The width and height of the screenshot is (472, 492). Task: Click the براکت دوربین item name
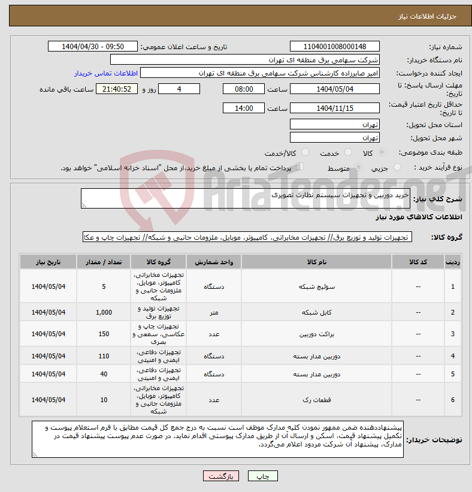pyautogui.click(x=316, y=334)
